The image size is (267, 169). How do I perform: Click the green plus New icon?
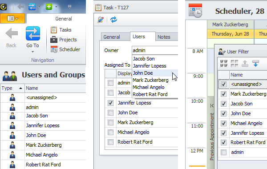pyautogui.click(x=49, y=7)
